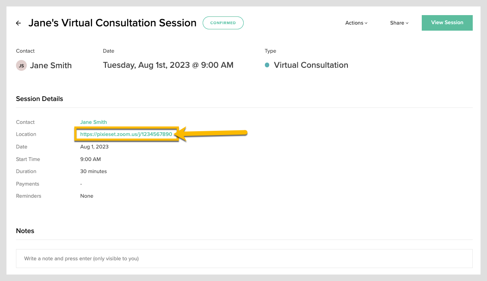This screenshot has height=281, width=487.
Task: Click Jane Smith name beside the avatar
Action: pyautogui.click(x=51, y=66)
